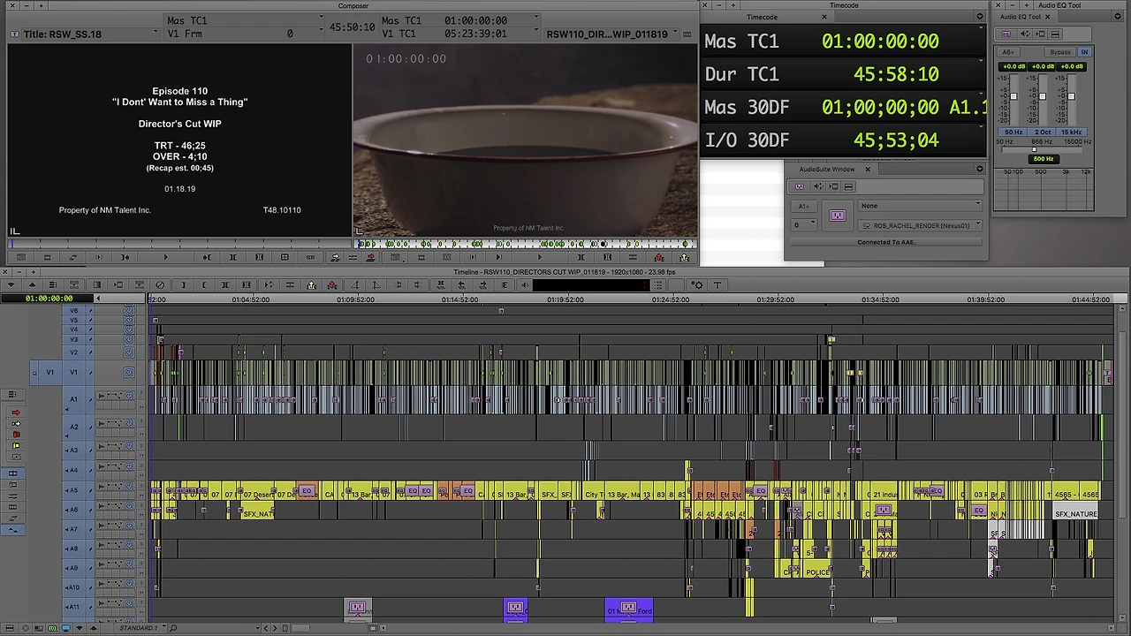Click the red Lift icon under record monitor
Image resolution: width=1131 pixels, height=636 pixels.
click(x=658, y=257)
